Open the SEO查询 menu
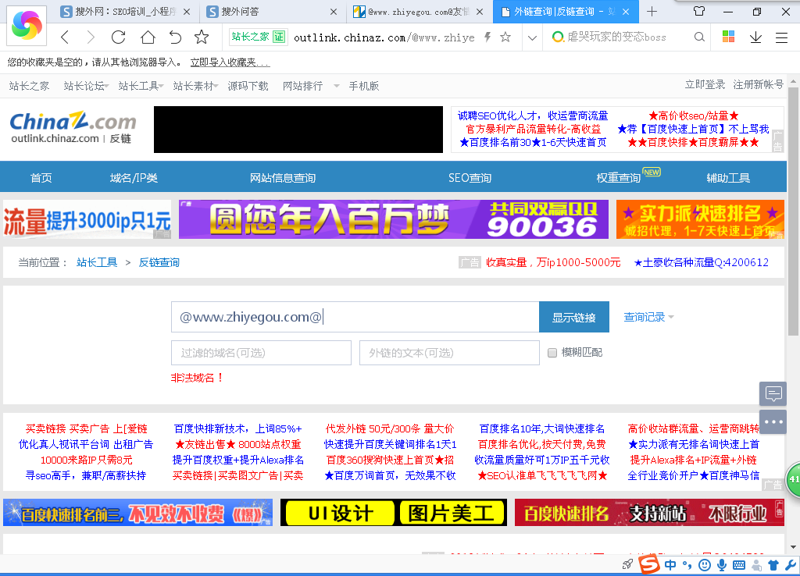This screenshot has width=800, height=576. 470,178
